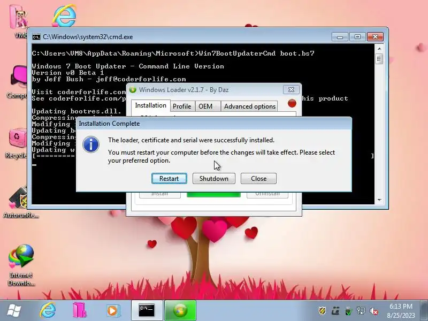Close the cmd.exe window

(375, 36)
